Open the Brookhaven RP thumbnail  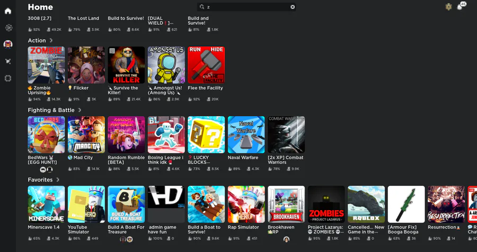pos(286,204)
